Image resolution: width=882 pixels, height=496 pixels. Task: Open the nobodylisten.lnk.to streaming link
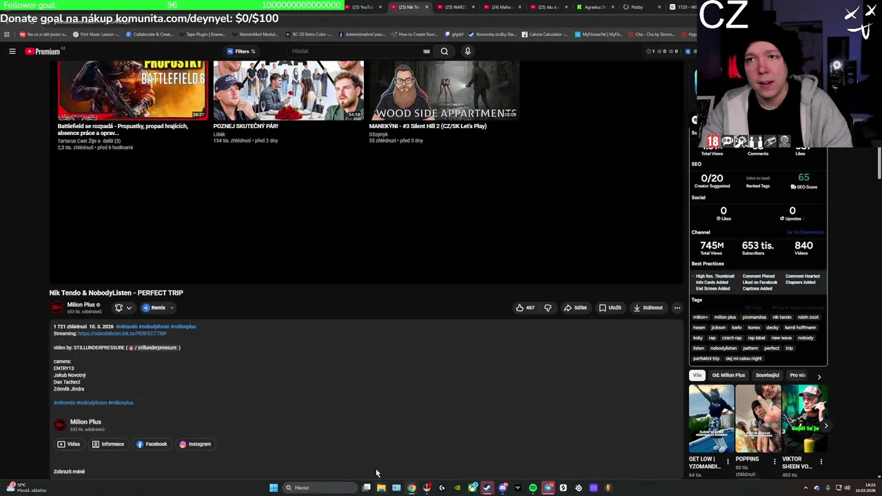[x=122, y=333]
